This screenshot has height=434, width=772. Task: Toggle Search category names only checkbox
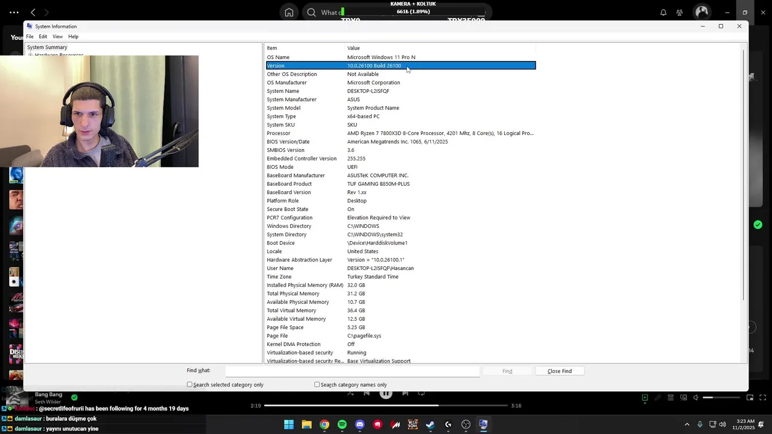(317, 385)
